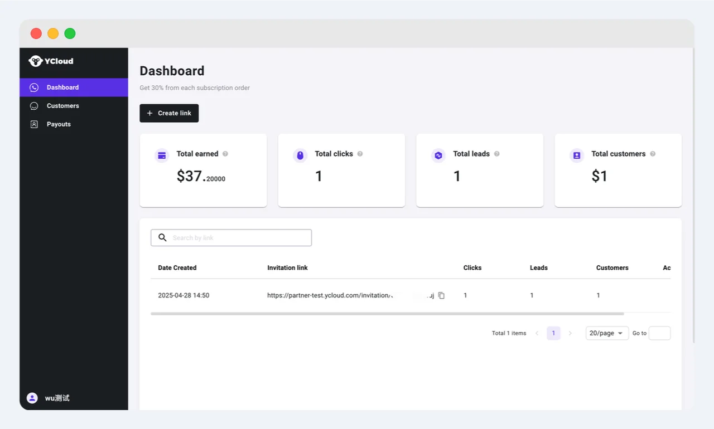Click the search magnifier icon
Screen dimensions: 714x429
[162, 237]
